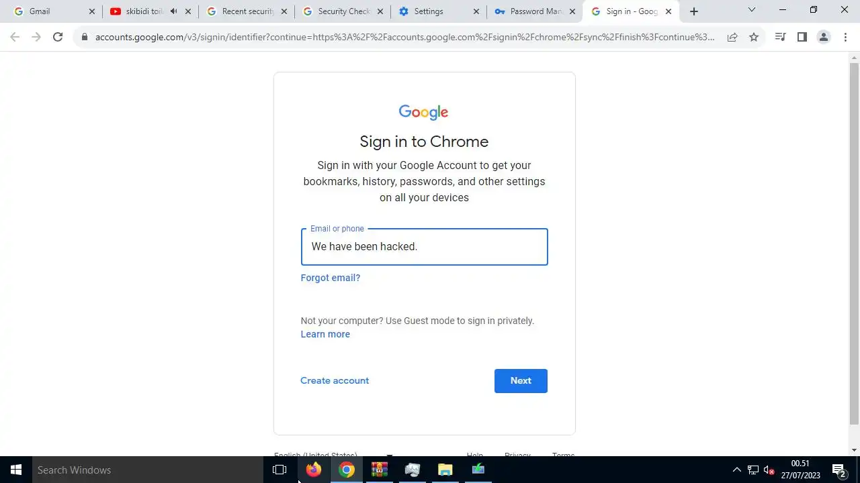The width and height of the screenshot is (860, 483).
Task: Open Chrome's three-dot menu
Action: (845, 37)
